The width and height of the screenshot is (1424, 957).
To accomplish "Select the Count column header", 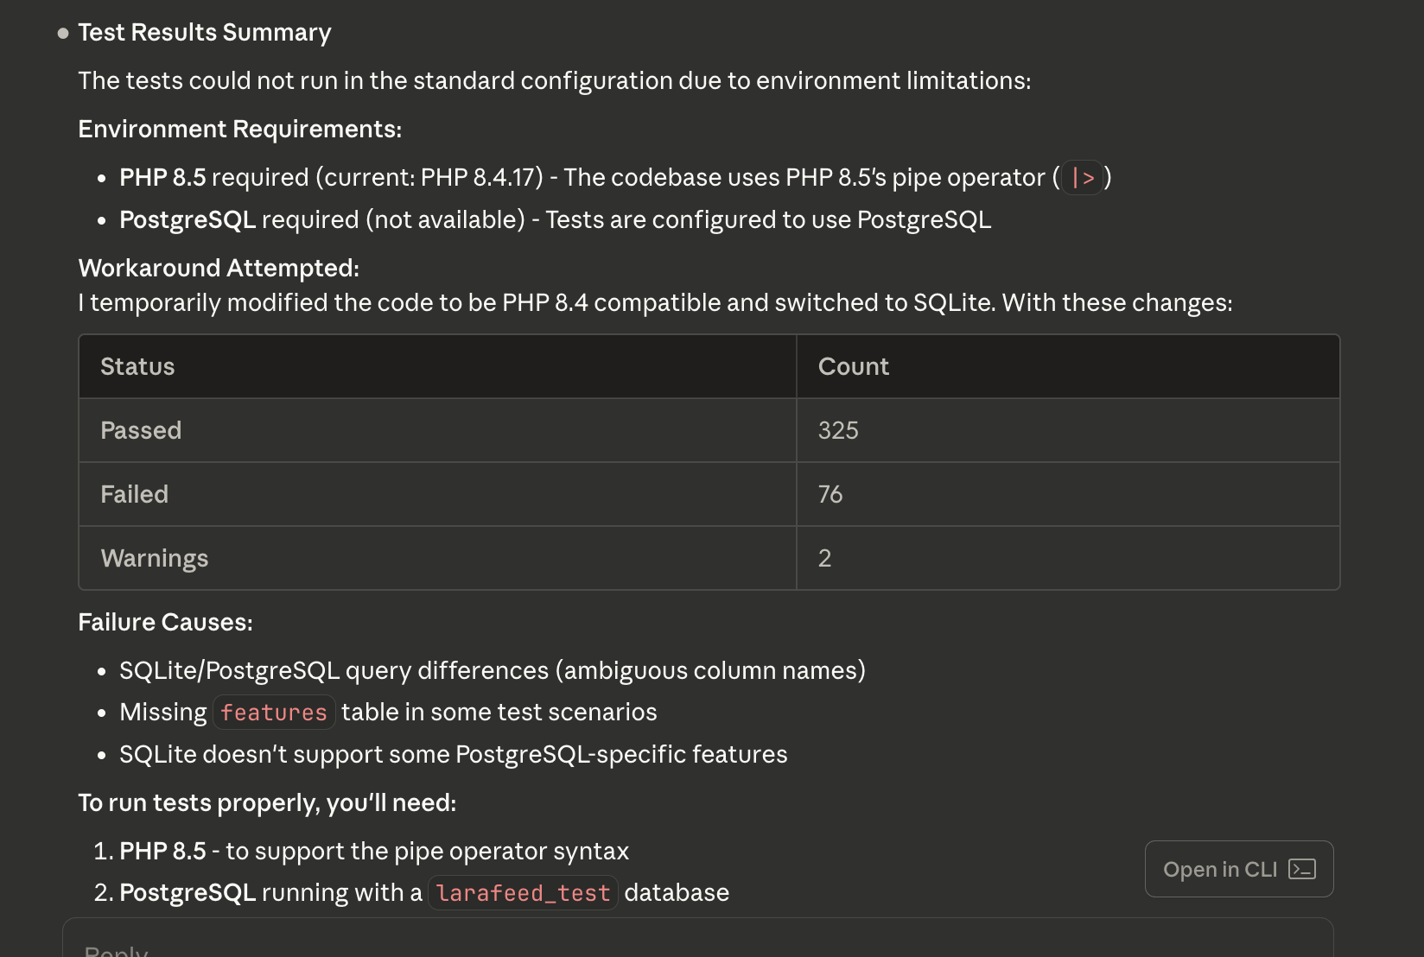I will coord(853,365).
